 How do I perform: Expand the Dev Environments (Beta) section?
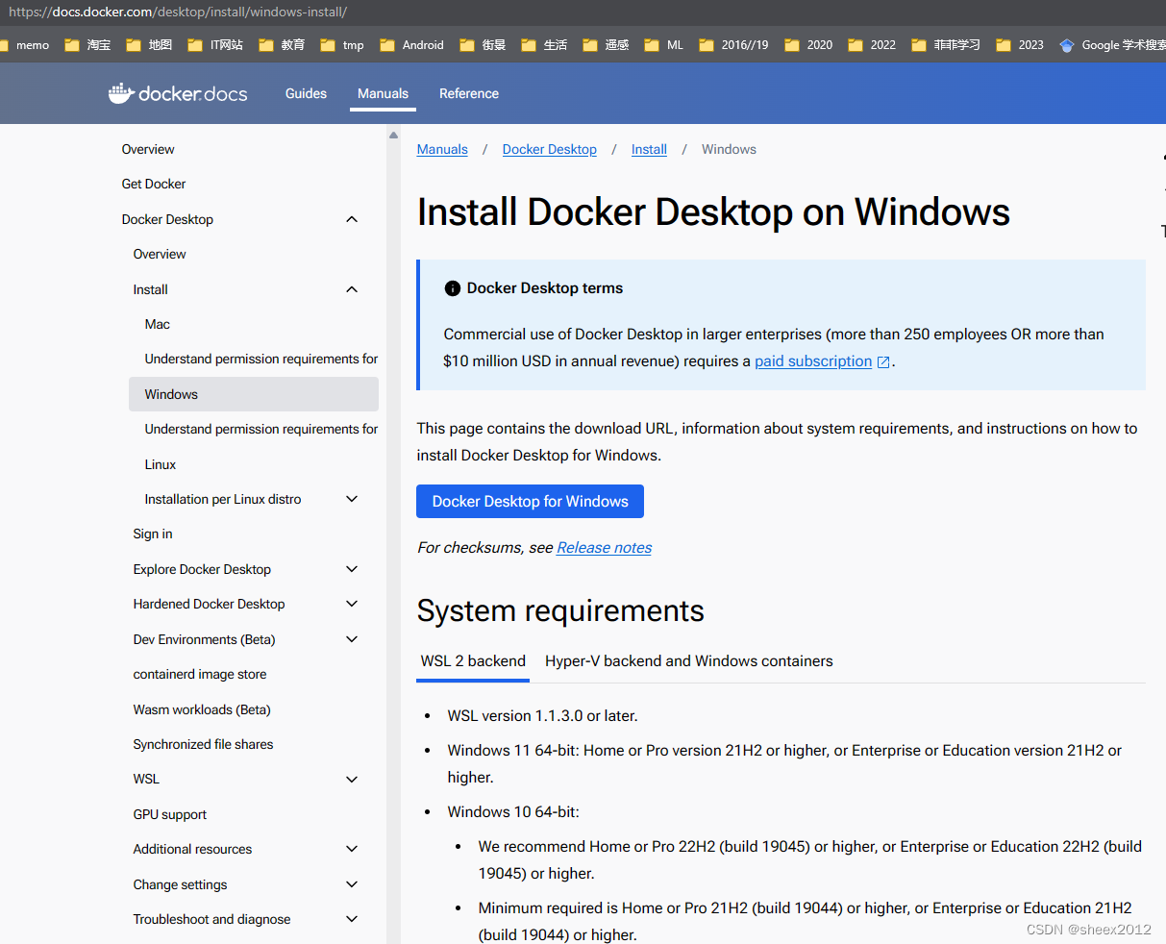point(352,639)
